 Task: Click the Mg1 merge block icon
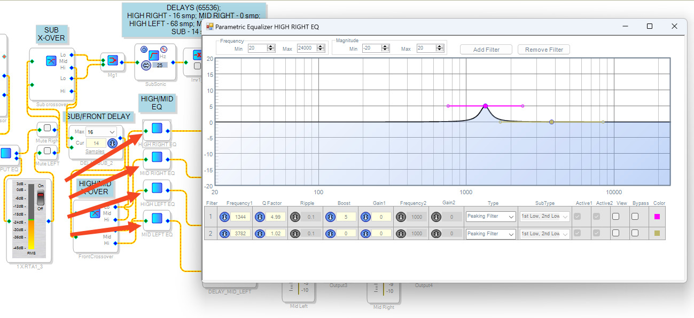click(x=112, y=61)
